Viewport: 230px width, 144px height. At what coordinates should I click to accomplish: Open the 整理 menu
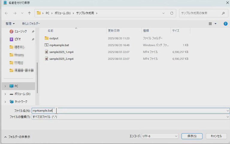[10, 23]
